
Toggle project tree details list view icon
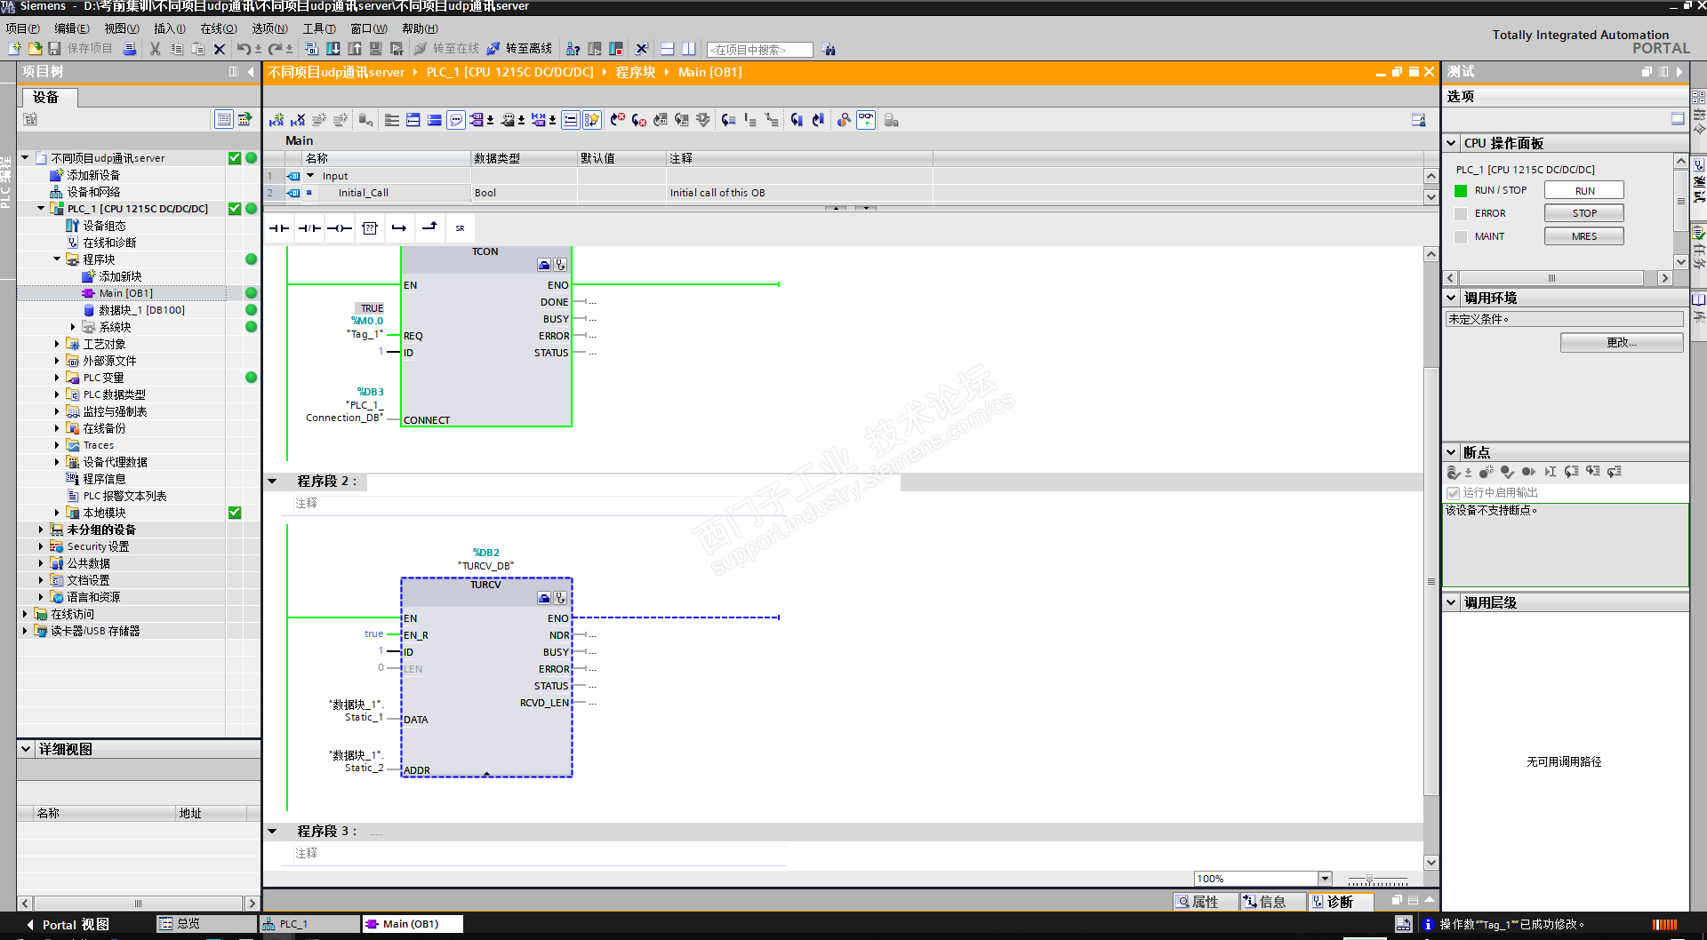tap(224, 119)
